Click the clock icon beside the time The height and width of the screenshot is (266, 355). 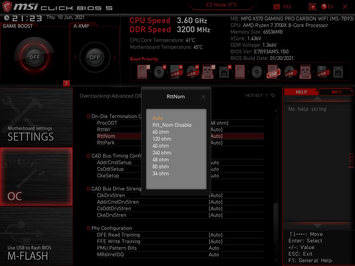pyautogui.click(x=7, y=18)
